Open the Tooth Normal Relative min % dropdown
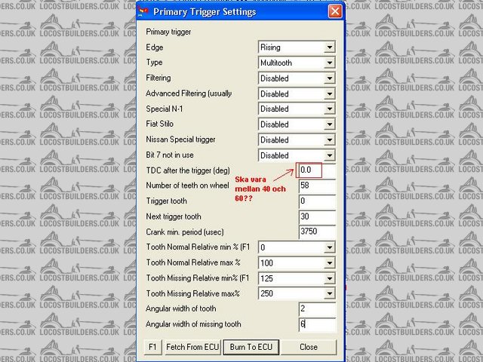Viewport: 483px width, 362px height. [297, 247]
